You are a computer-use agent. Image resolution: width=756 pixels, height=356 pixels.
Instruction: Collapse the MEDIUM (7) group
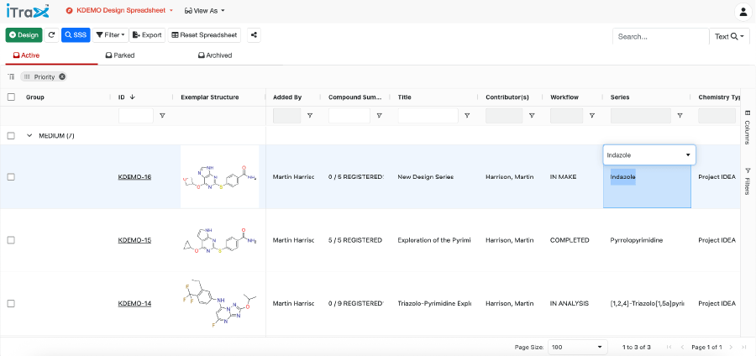[29, 136]
